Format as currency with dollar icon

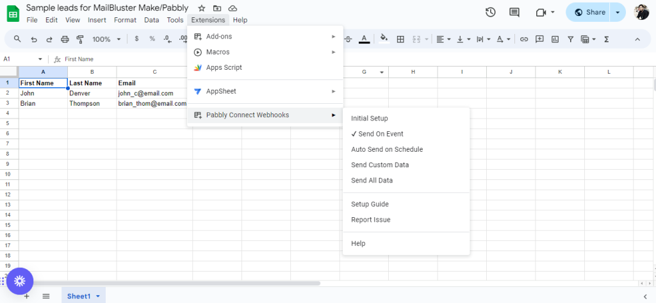137,39
